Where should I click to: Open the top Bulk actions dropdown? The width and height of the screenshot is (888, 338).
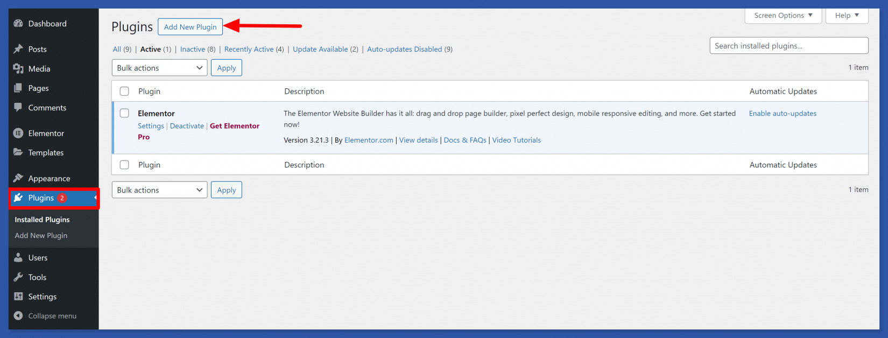coord(159,68)
